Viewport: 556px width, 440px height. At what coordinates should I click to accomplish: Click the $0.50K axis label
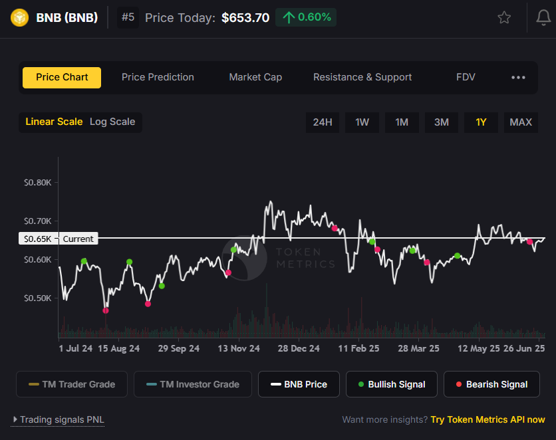coord(38,298)
